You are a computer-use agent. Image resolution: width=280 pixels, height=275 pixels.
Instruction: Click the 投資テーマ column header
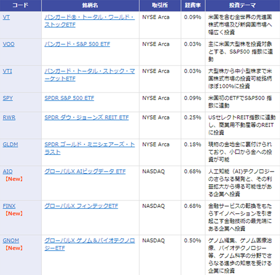[x=243, y=6]
